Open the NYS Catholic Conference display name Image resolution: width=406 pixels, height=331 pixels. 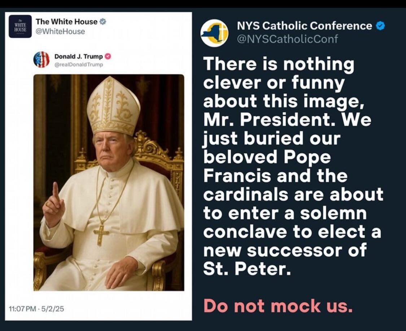(304, 26)
